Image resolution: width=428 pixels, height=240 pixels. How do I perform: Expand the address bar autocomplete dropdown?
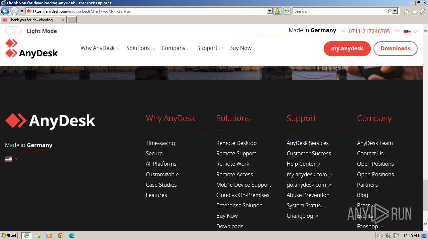(x=270, y=11)
